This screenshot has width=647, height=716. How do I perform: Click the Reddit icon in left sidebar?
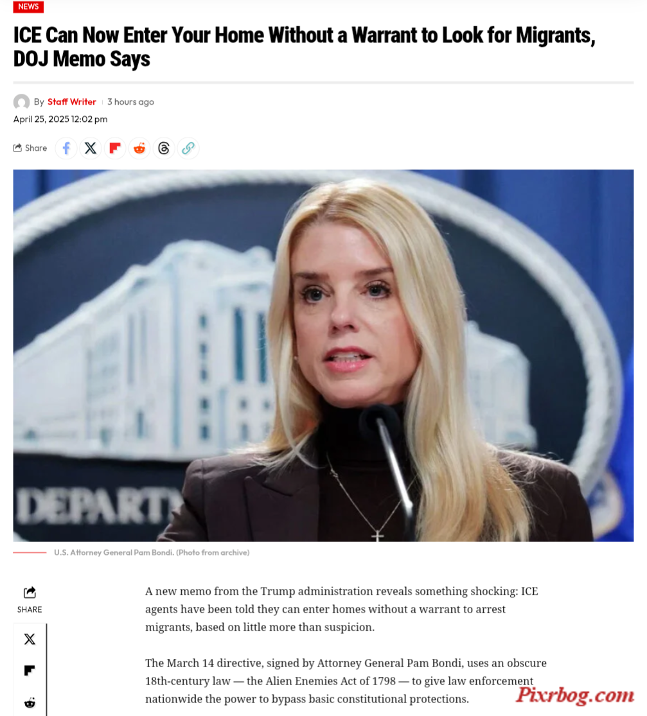(30, 703)
